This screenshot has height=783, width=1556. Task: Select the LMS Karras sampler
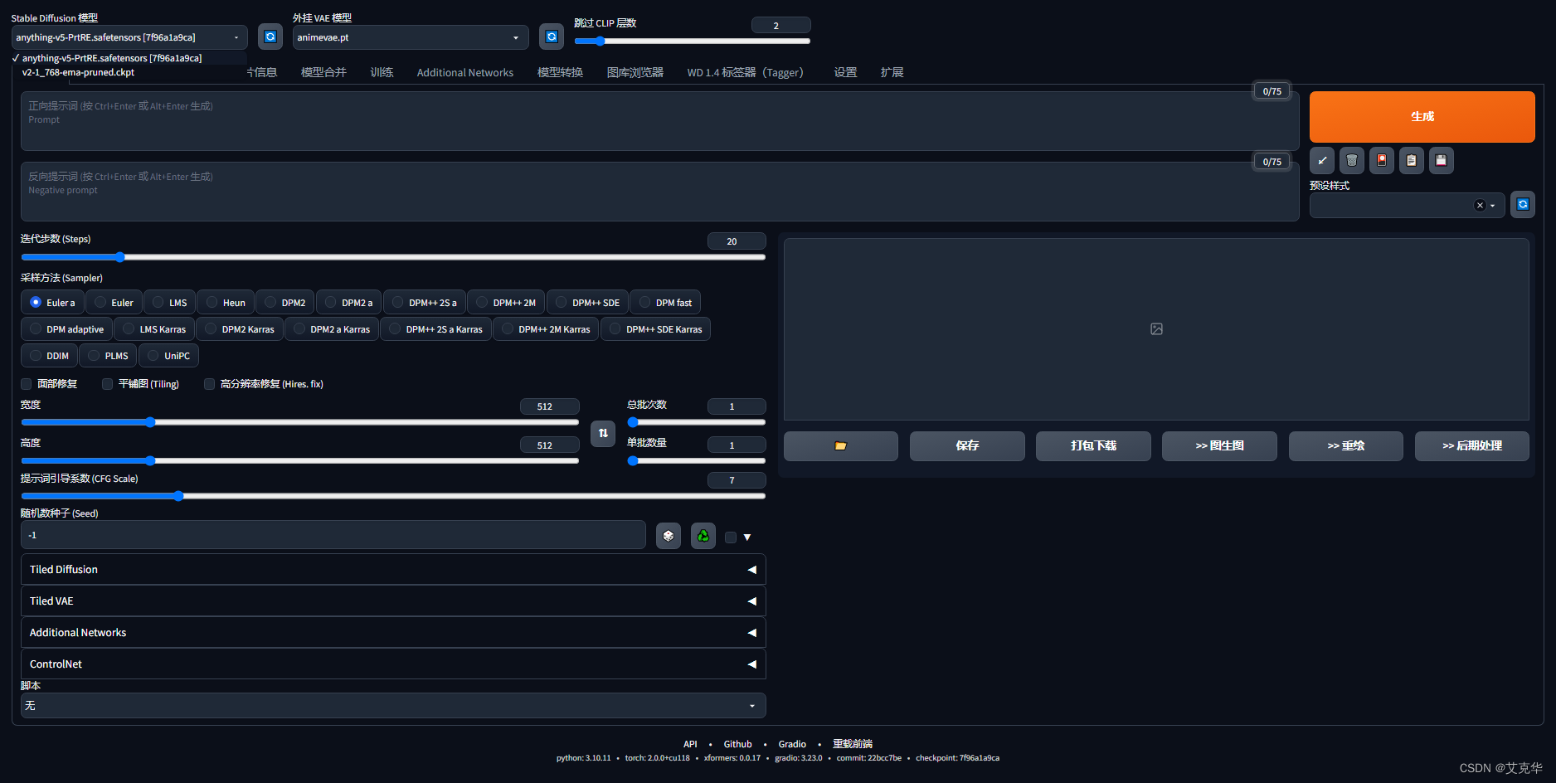click(155, 329)
